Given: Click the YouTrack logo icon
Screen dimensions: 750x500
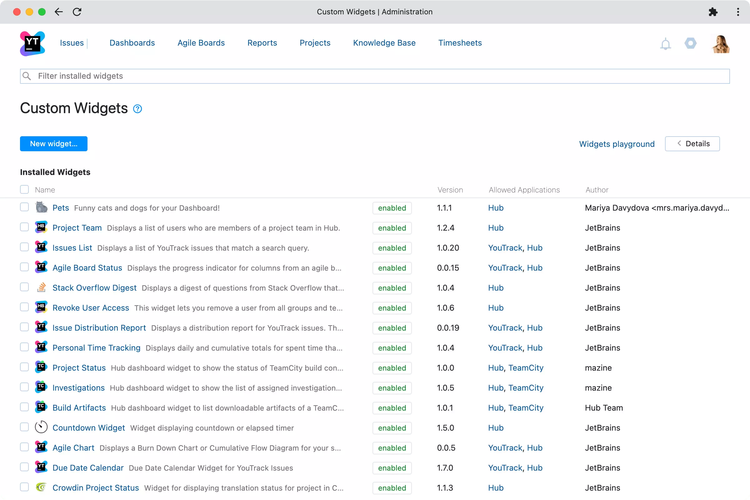Looking at the screenshot, I should (32, 43).
